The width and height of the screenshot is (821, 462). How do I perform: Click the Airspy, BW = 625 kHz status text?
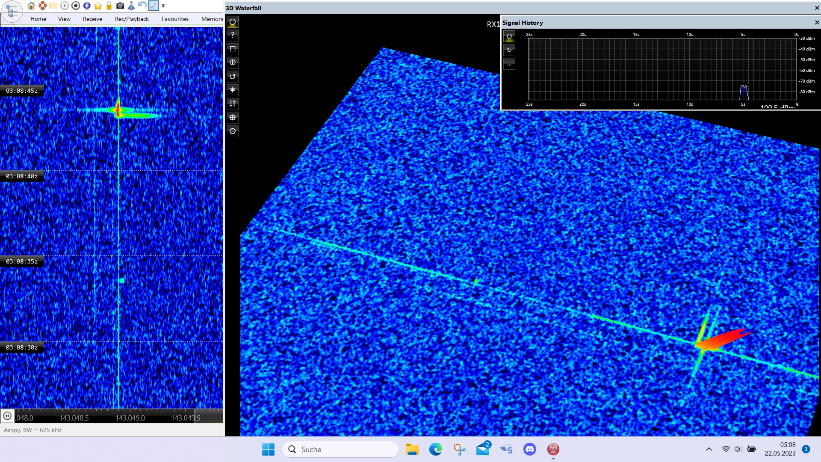tap(33, 430)
